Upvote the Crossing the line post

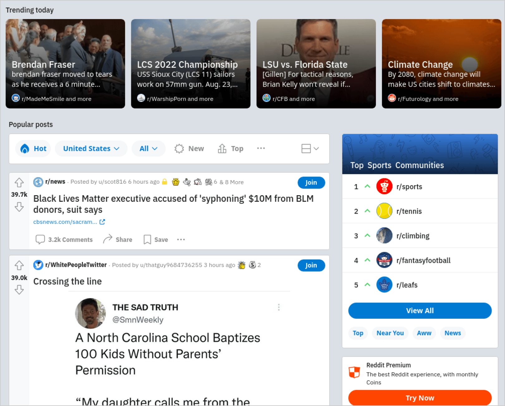[19, 265]
